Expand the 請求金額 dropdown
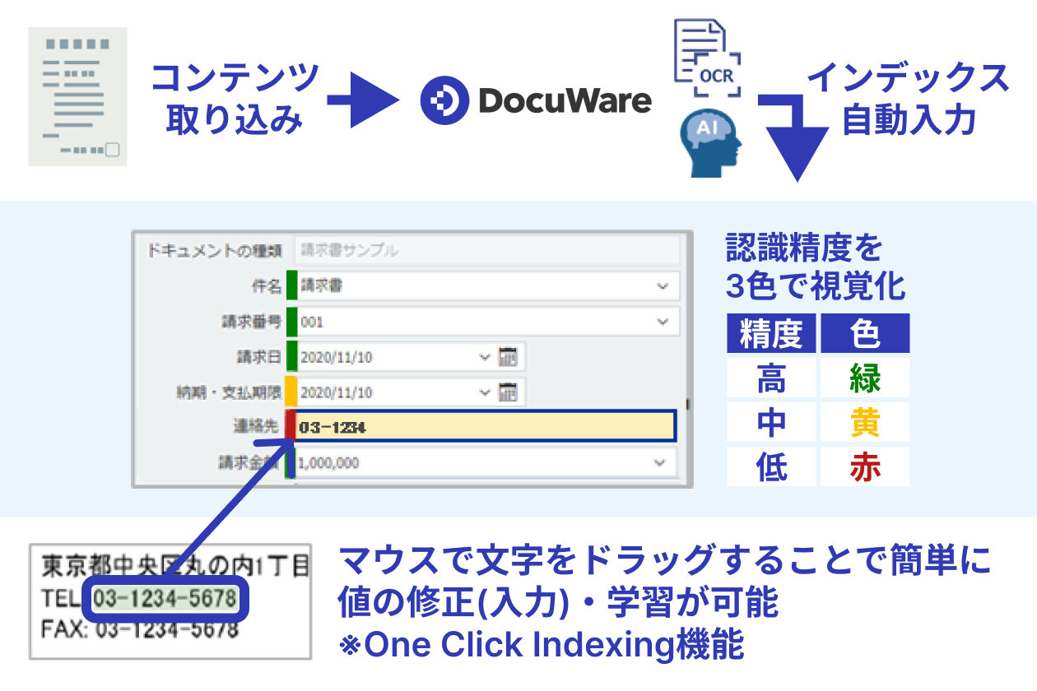 (x=659, y=463)
